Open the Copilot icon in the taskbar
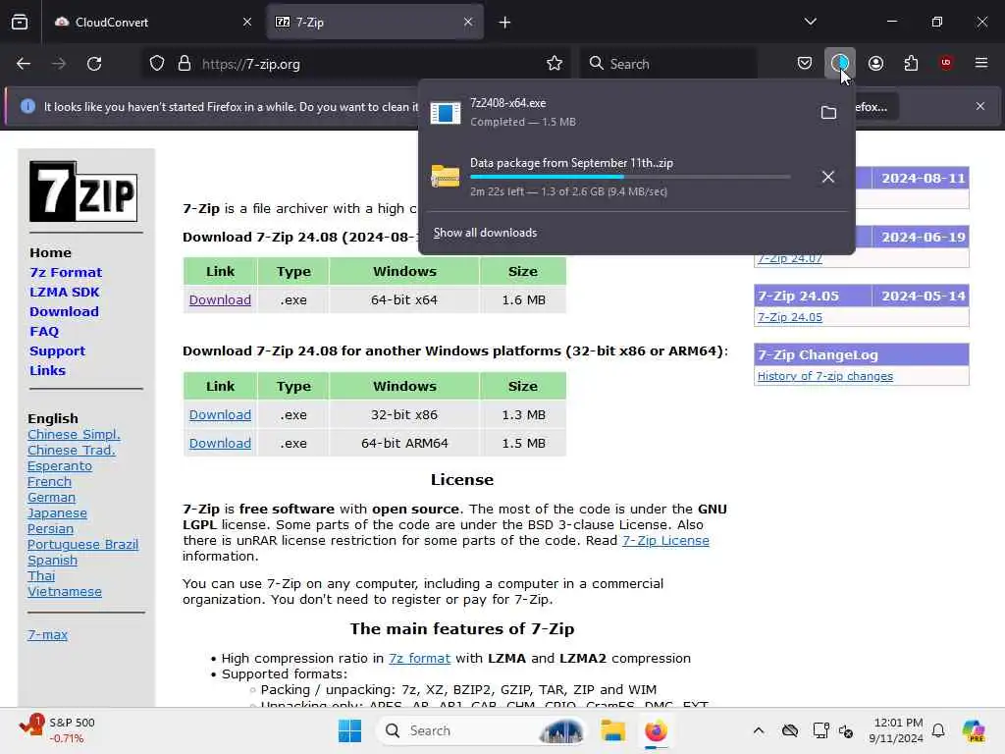The width and height of the screenshot is (1005, 754). point(973,730)
